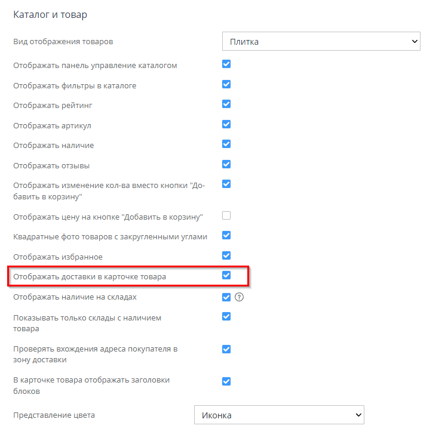Uncheck the 'Отображать избранное' checkbox
The width and height of the screenshot is (442, 447).
point(226,256)
